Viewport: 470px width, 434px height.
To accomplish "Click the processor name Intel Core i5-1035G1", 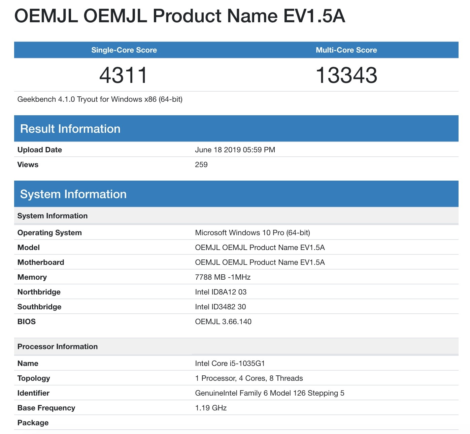I will 230,364.
